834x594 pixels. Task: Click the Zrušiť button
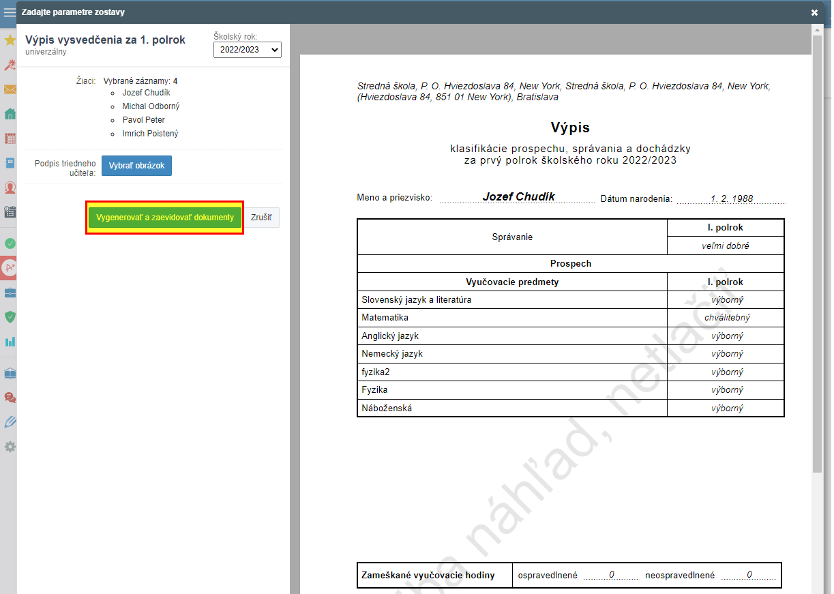pos(261,218)
